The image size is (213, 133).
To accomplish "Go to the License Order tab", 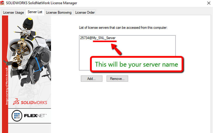I will coord(85,13).
